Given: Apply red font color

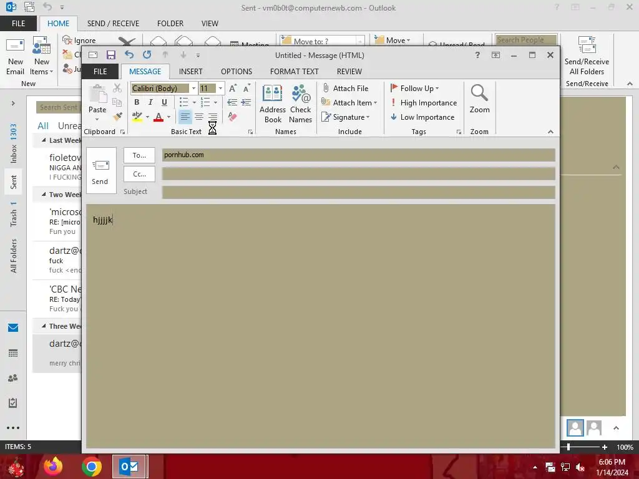Looking at the screenshot, I should [159, 117].
